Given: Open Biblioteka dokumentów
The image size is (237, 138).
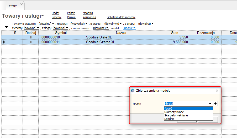Looking at the screenshot, I should [121, 17].
